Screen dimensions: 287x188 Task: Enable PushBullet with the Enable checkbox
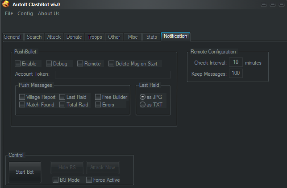coord(17,64)
